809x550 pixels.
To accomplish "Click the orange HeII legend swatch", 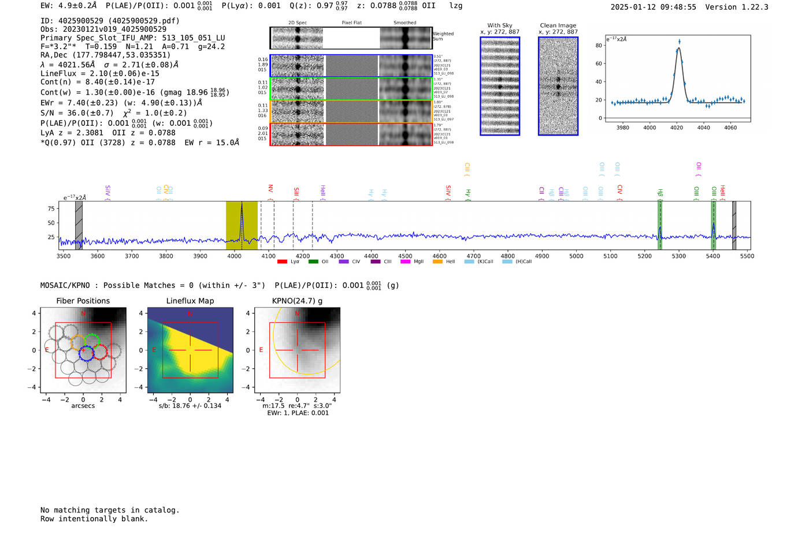I will click(x=437, y=261).
